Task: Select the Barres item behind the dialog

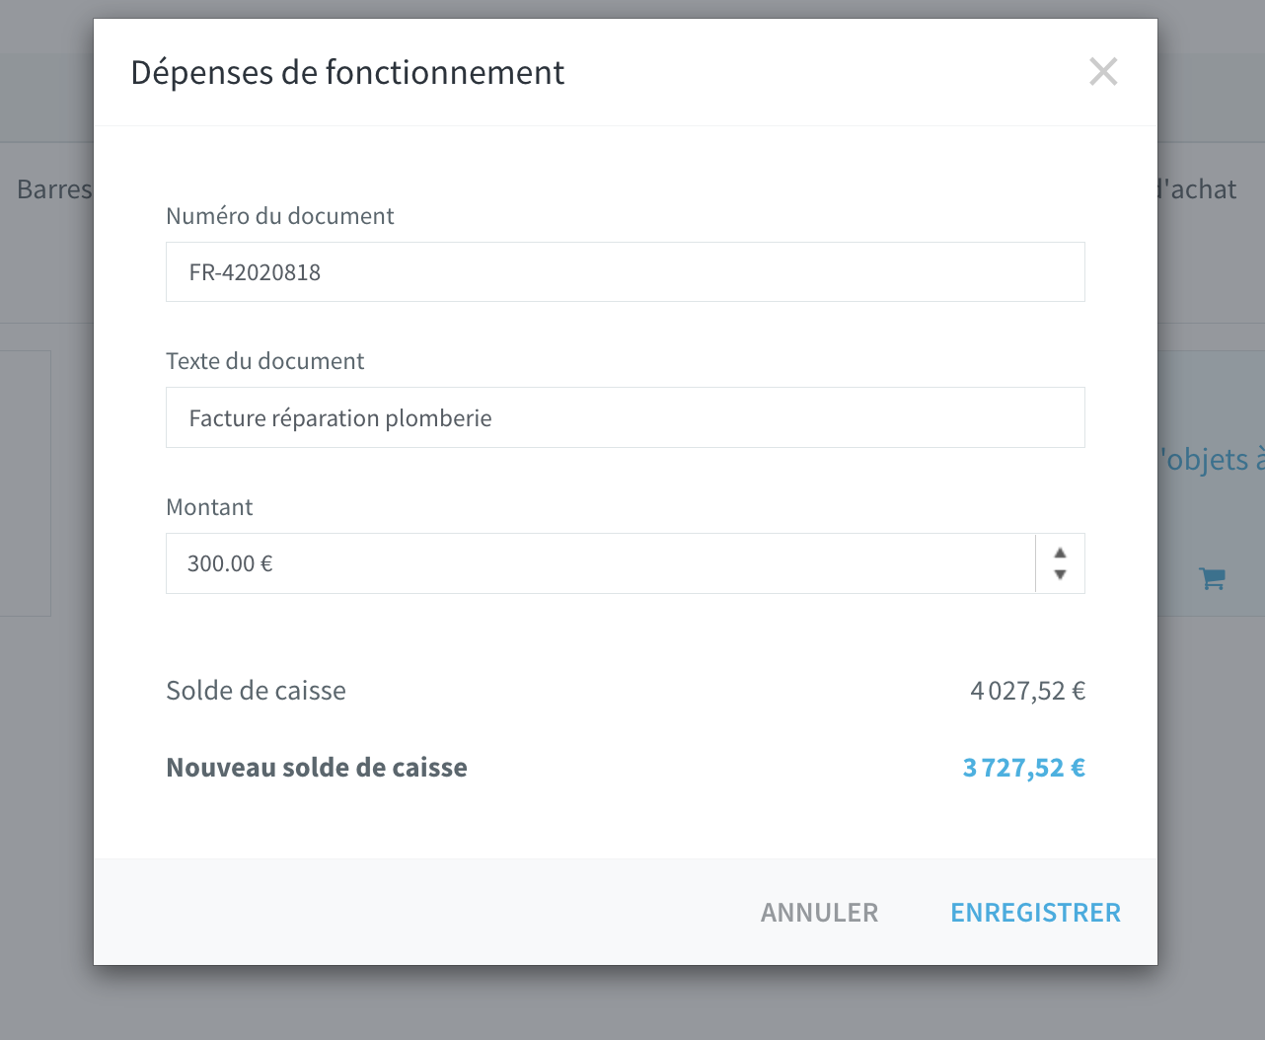Action: coord(54,189)
